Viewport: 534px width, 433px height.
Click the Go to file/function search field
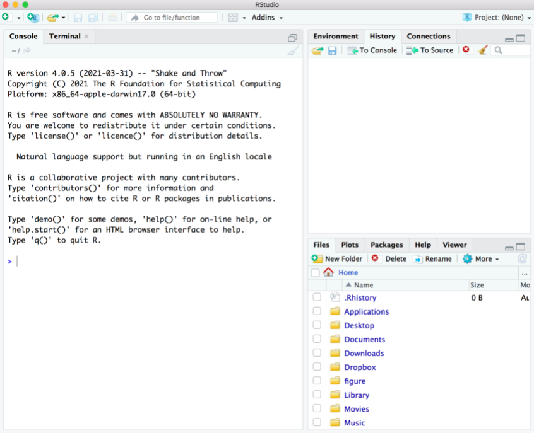(x=172, y=18)
